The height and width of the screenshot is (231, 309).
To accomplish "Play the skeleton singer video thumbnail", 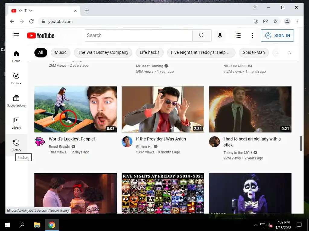I will 250,193.
